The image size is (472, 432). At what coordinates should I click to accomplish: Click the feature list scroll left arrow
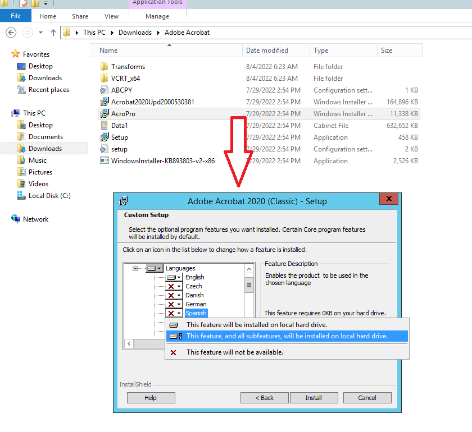point(129,343)
